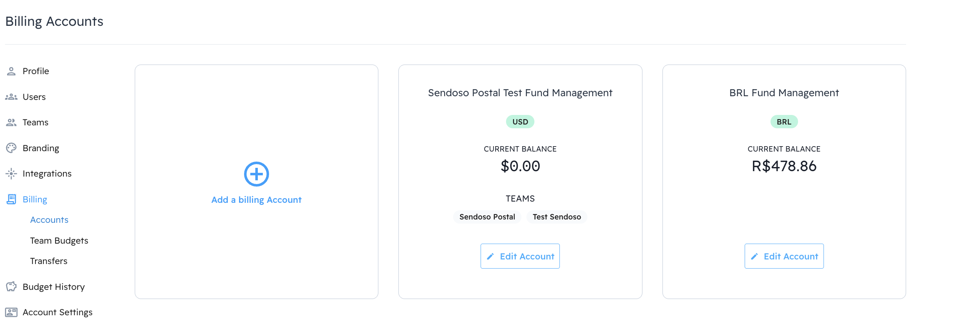Click the BRL currency badge
This screenshot has height=319, width=957.
784,122
